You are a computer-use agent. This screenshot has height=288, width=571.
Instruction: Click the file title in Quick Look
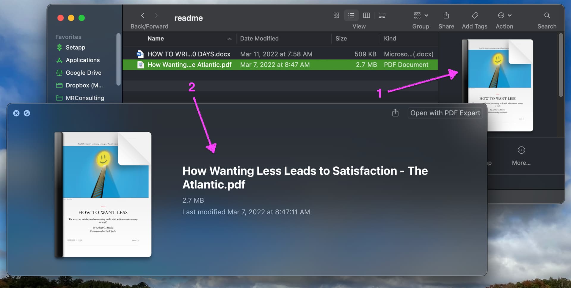(x=305, y=178)
